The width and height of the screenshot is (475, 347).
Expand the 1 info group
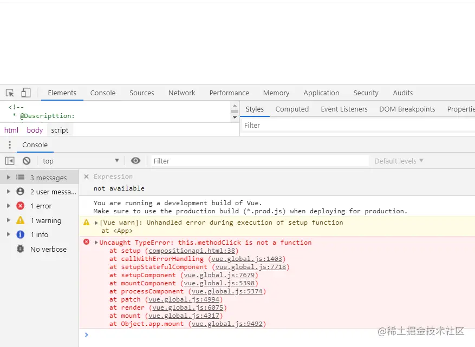pyautogui.click(x=9, y=234)
